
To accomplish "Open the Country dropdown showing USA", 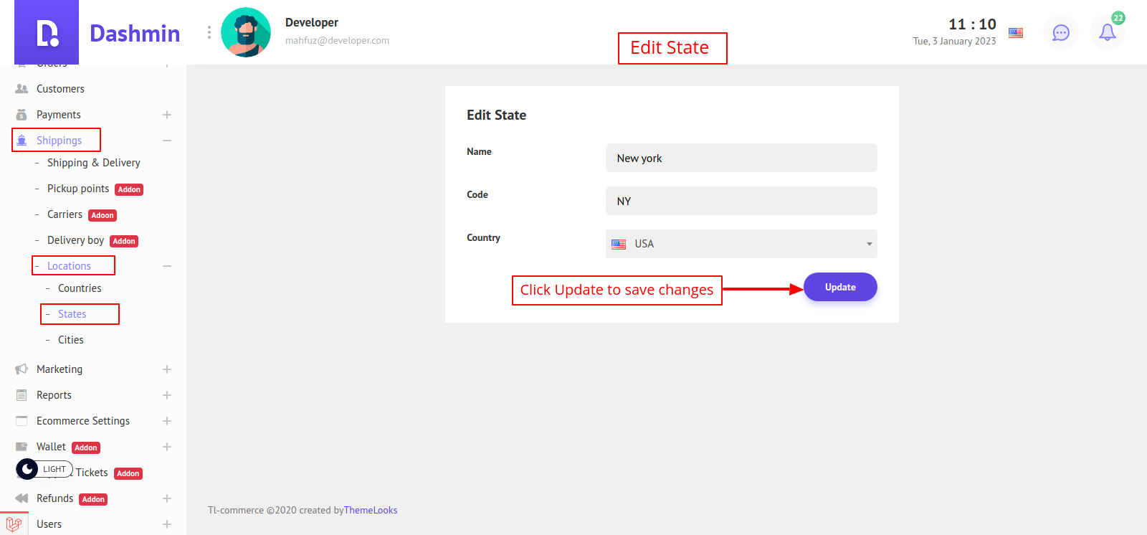I will (741, 244).
